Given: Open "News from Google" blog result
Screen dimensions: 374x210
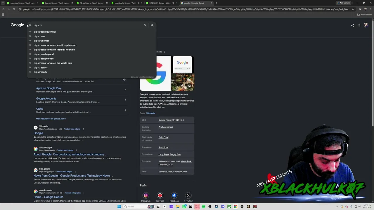Looking at the screenshot, I should coord(73,176).
